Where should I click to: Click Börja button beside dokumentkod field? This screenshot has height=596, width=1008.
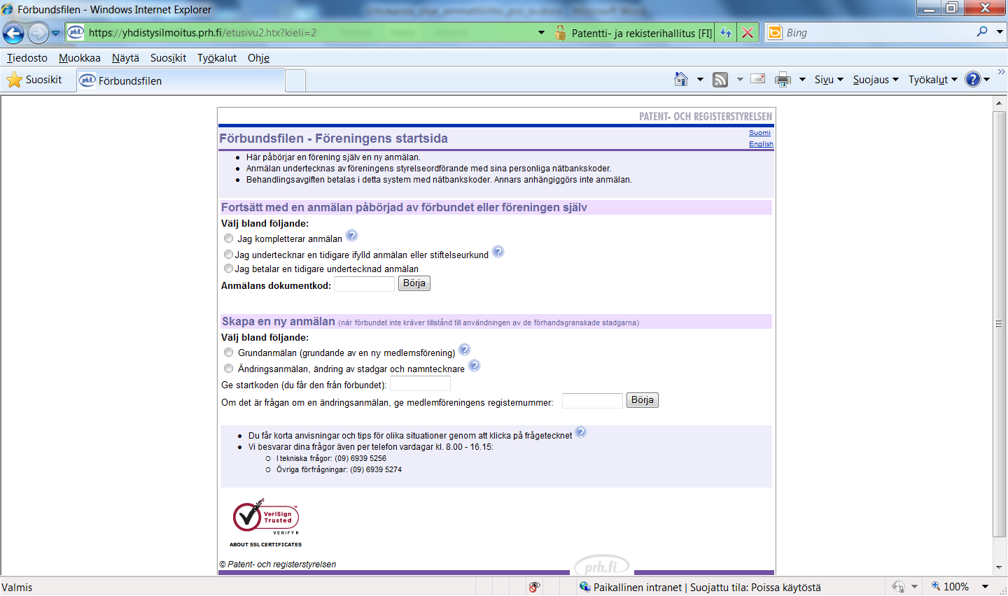tap(414, 283)
